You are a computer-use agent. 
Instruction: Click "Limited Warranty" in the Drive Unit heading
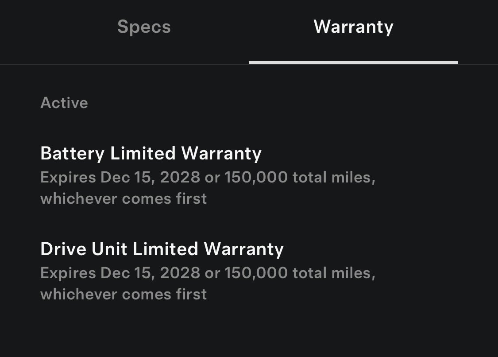(x=208, y=249)
